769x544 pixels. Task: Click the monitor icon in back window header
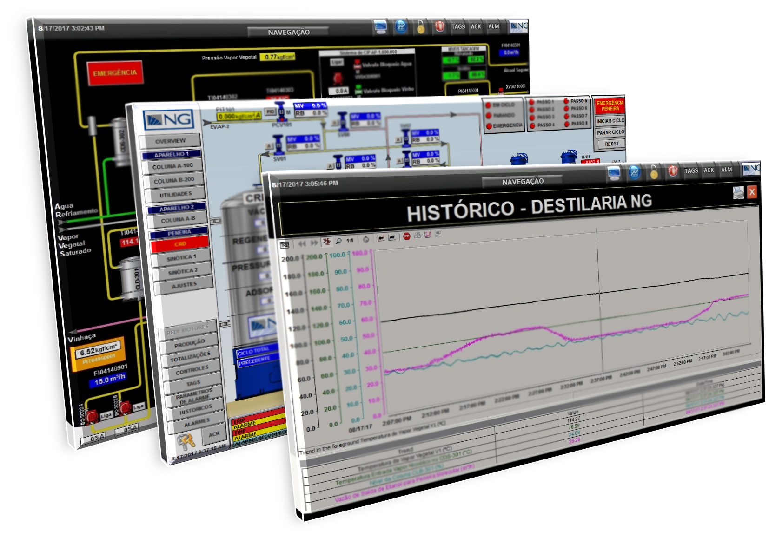click(380, 27)
